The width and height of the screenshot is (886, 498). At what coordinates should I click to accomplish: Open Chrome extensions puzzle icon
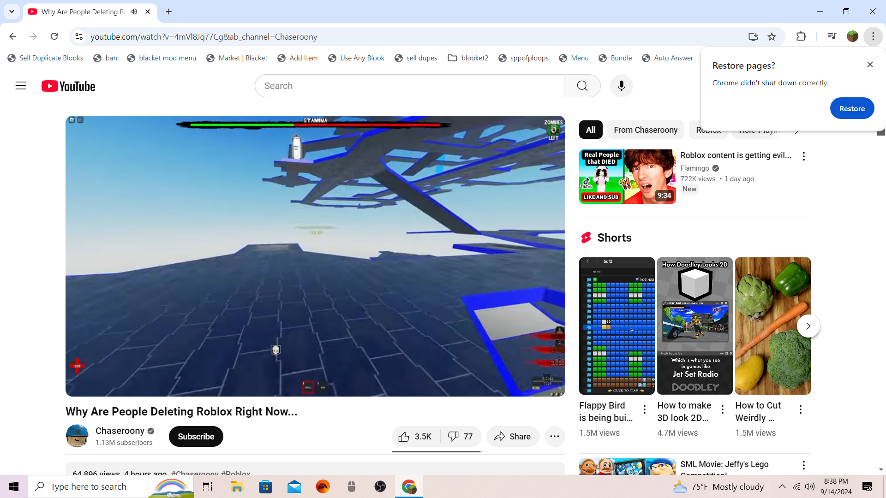tap(801, 37)
